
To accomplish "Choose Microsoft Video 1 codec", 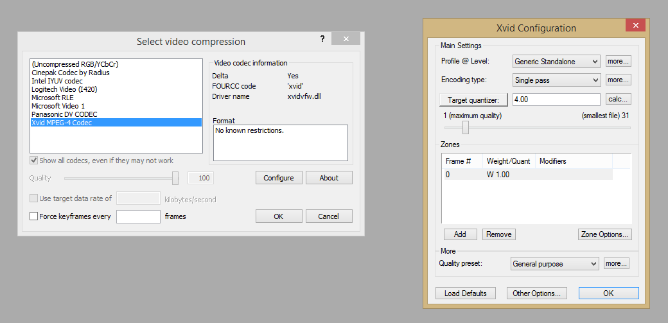I will (58, 105).
